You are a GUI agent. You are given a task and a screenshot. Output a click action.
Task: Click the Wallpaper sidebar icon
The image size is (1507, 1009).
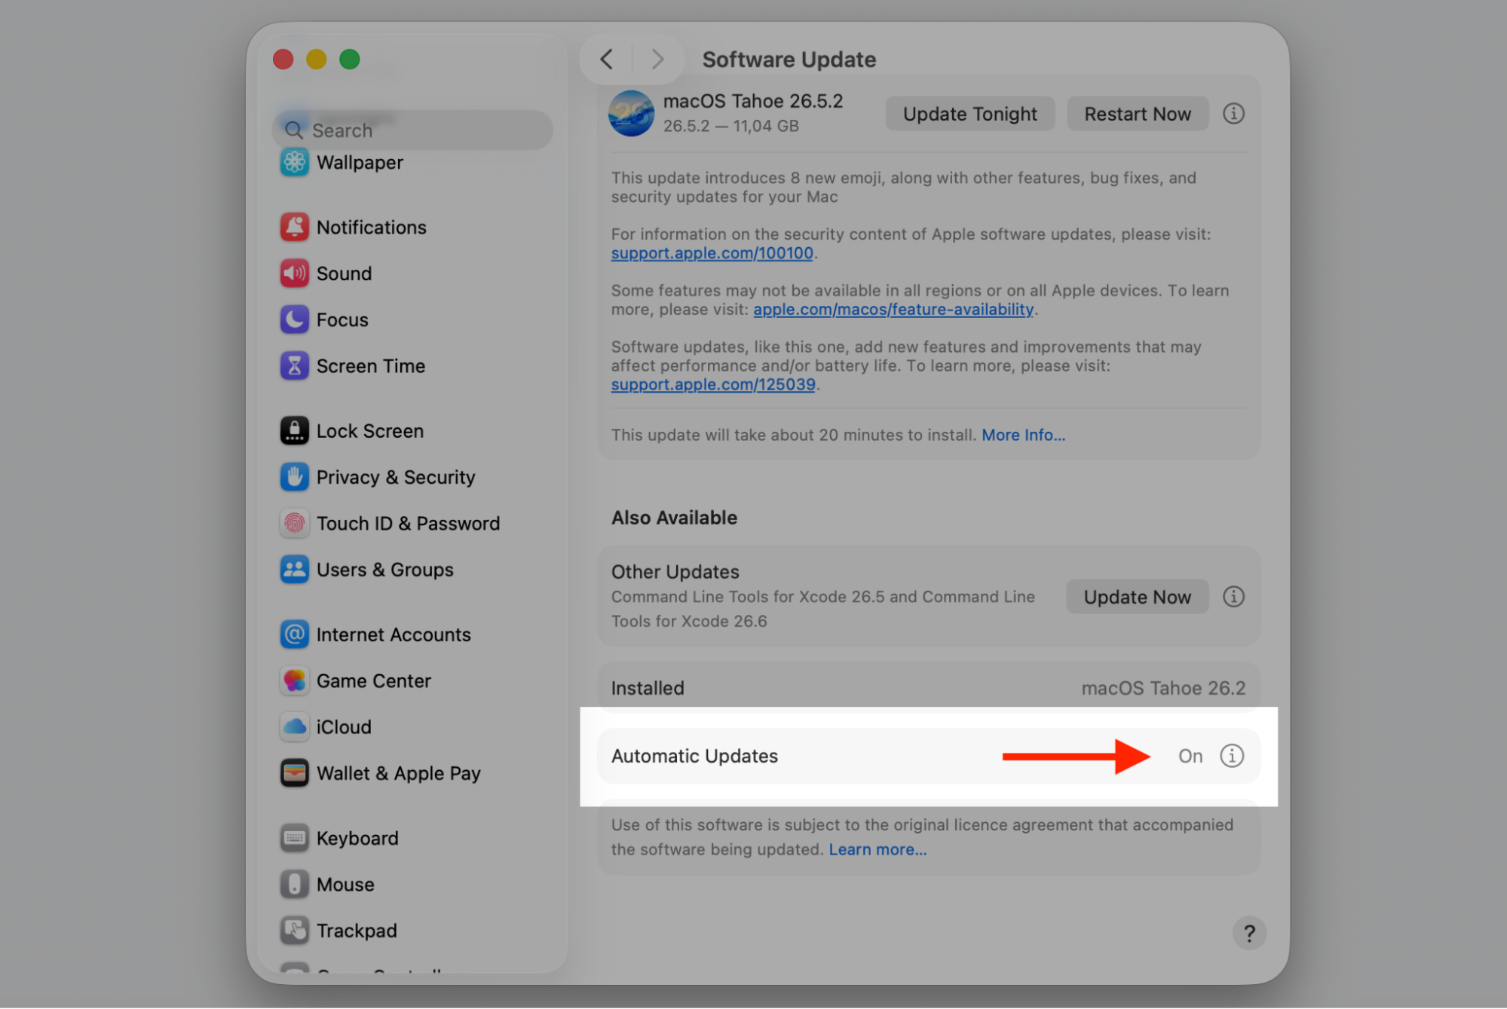294,162
